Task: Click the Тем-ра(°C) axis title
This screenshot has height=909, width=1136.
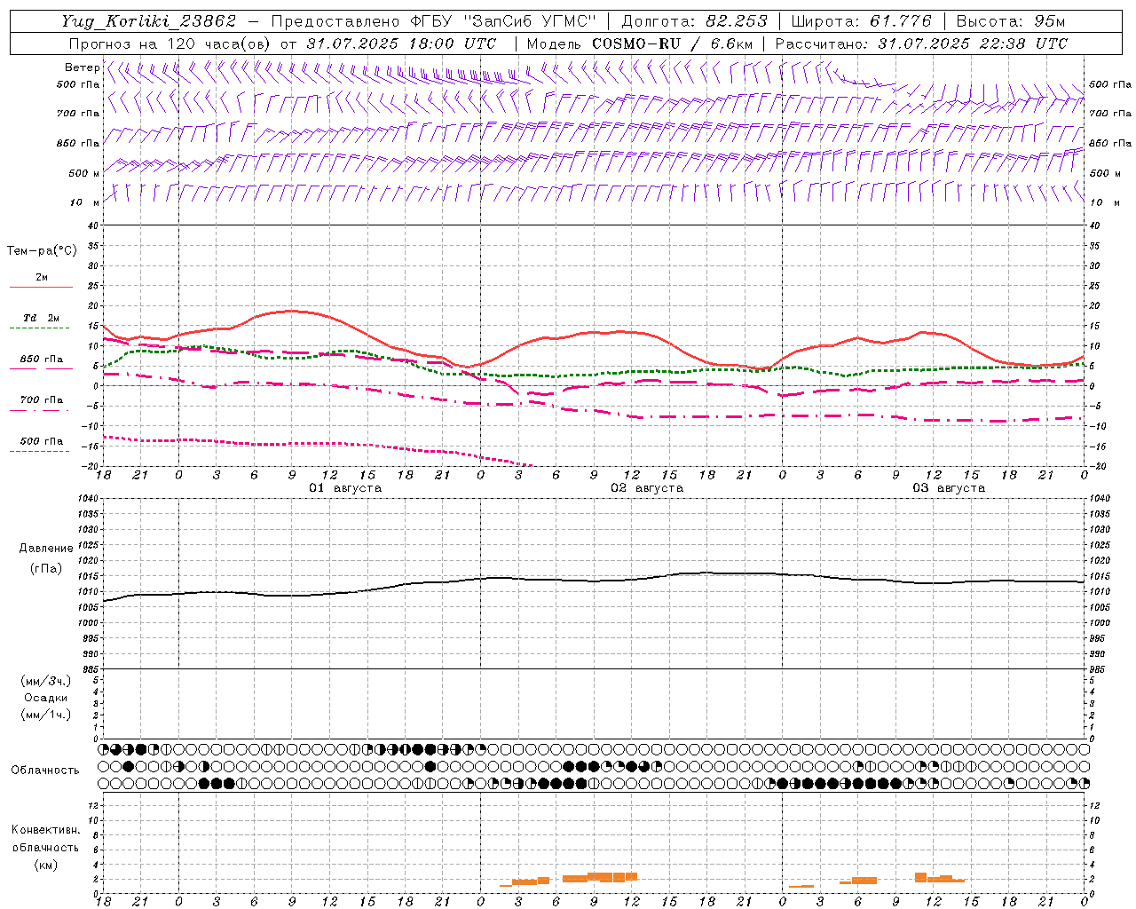Action: coord(42,251)
